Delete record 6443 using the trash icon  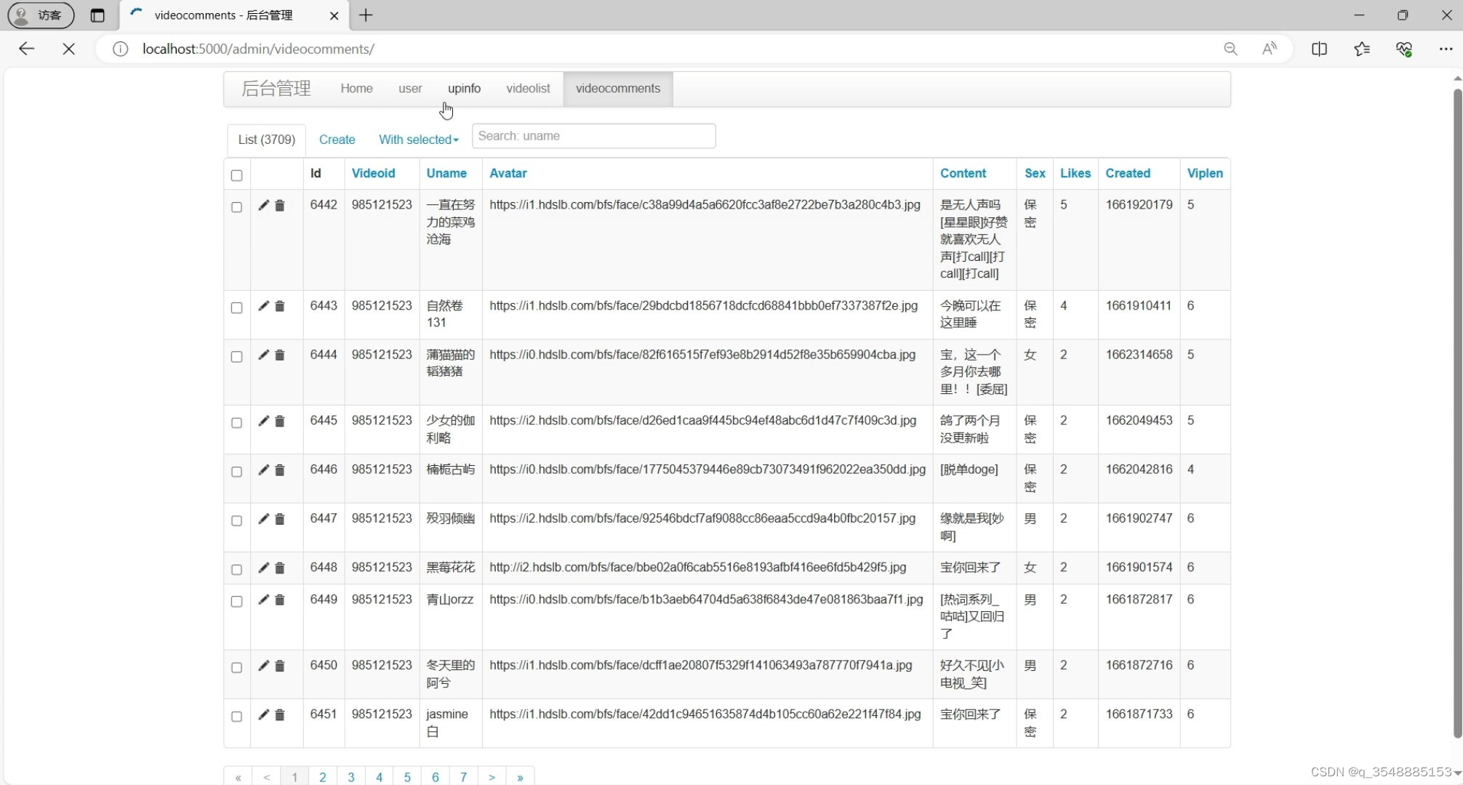coord(280,307)
